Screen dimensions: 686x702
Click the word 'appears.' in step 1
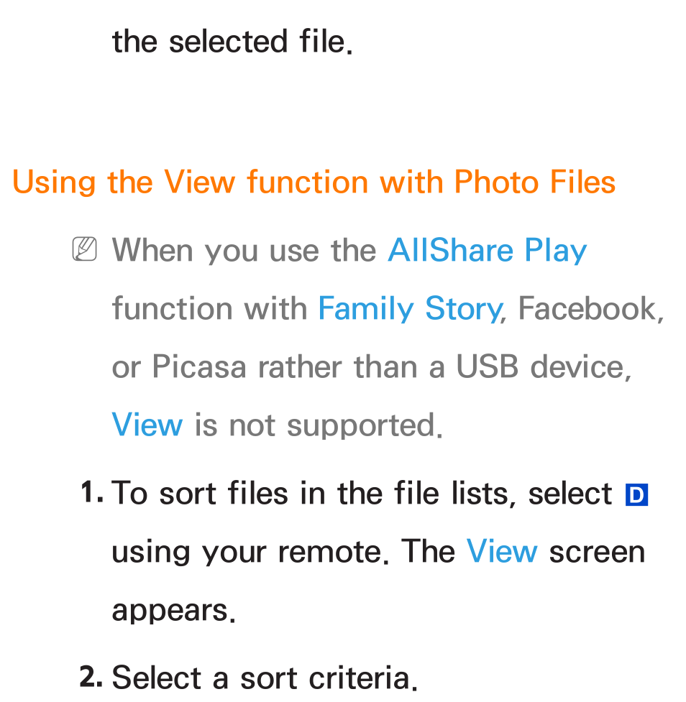click(x=173, y=611)
